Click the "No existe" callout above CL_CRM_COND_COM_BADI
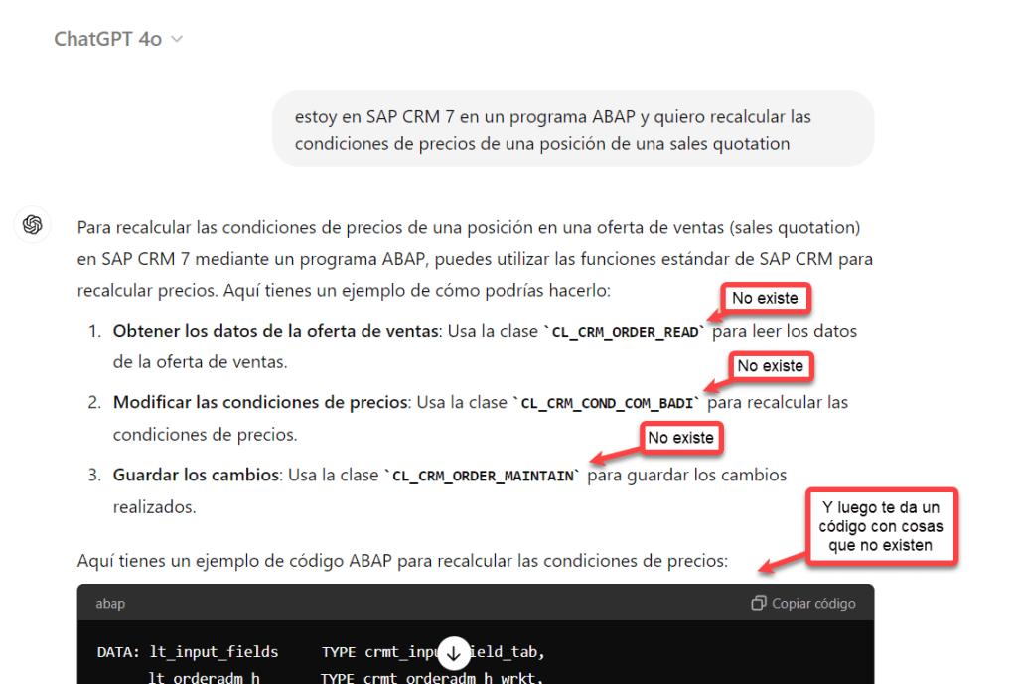The height and width of the screenshot is (684, 1017). tap(770, 366)
